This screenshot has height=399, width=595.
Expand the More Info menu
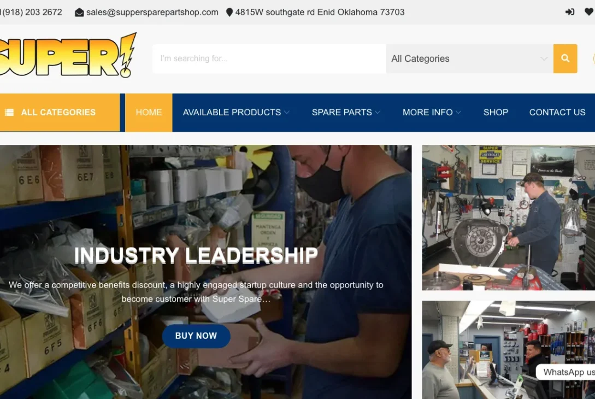coord(432,113)
